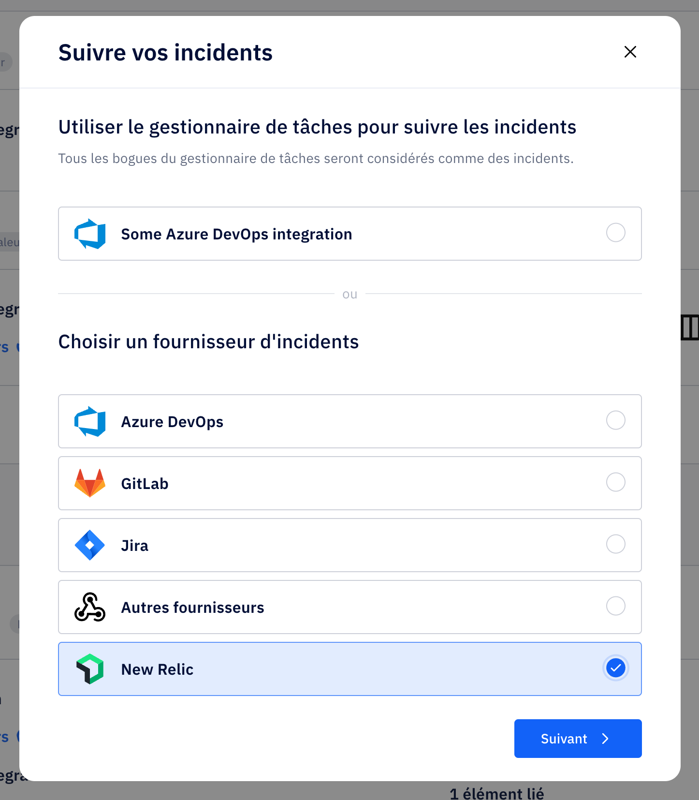The width and height of the screenshot is (699, 800).
Task: Click the panel icon behind dialog's right edge
Action: [x=690, y=327]
